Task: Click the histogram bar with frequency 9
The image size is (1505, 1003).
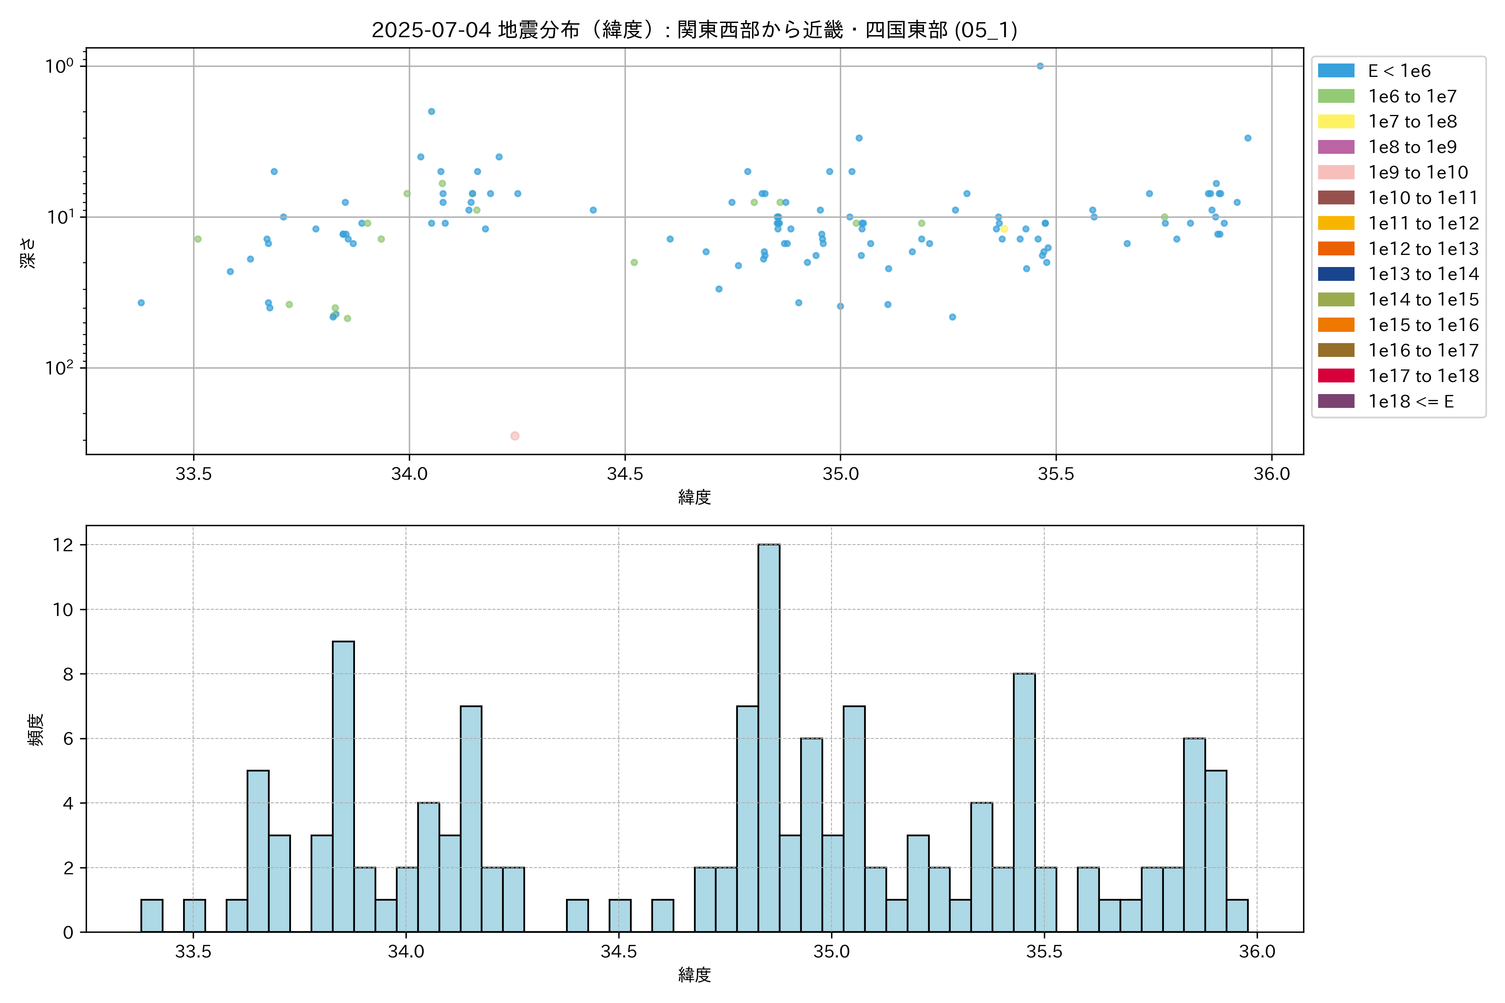Action: pos(343,786)
